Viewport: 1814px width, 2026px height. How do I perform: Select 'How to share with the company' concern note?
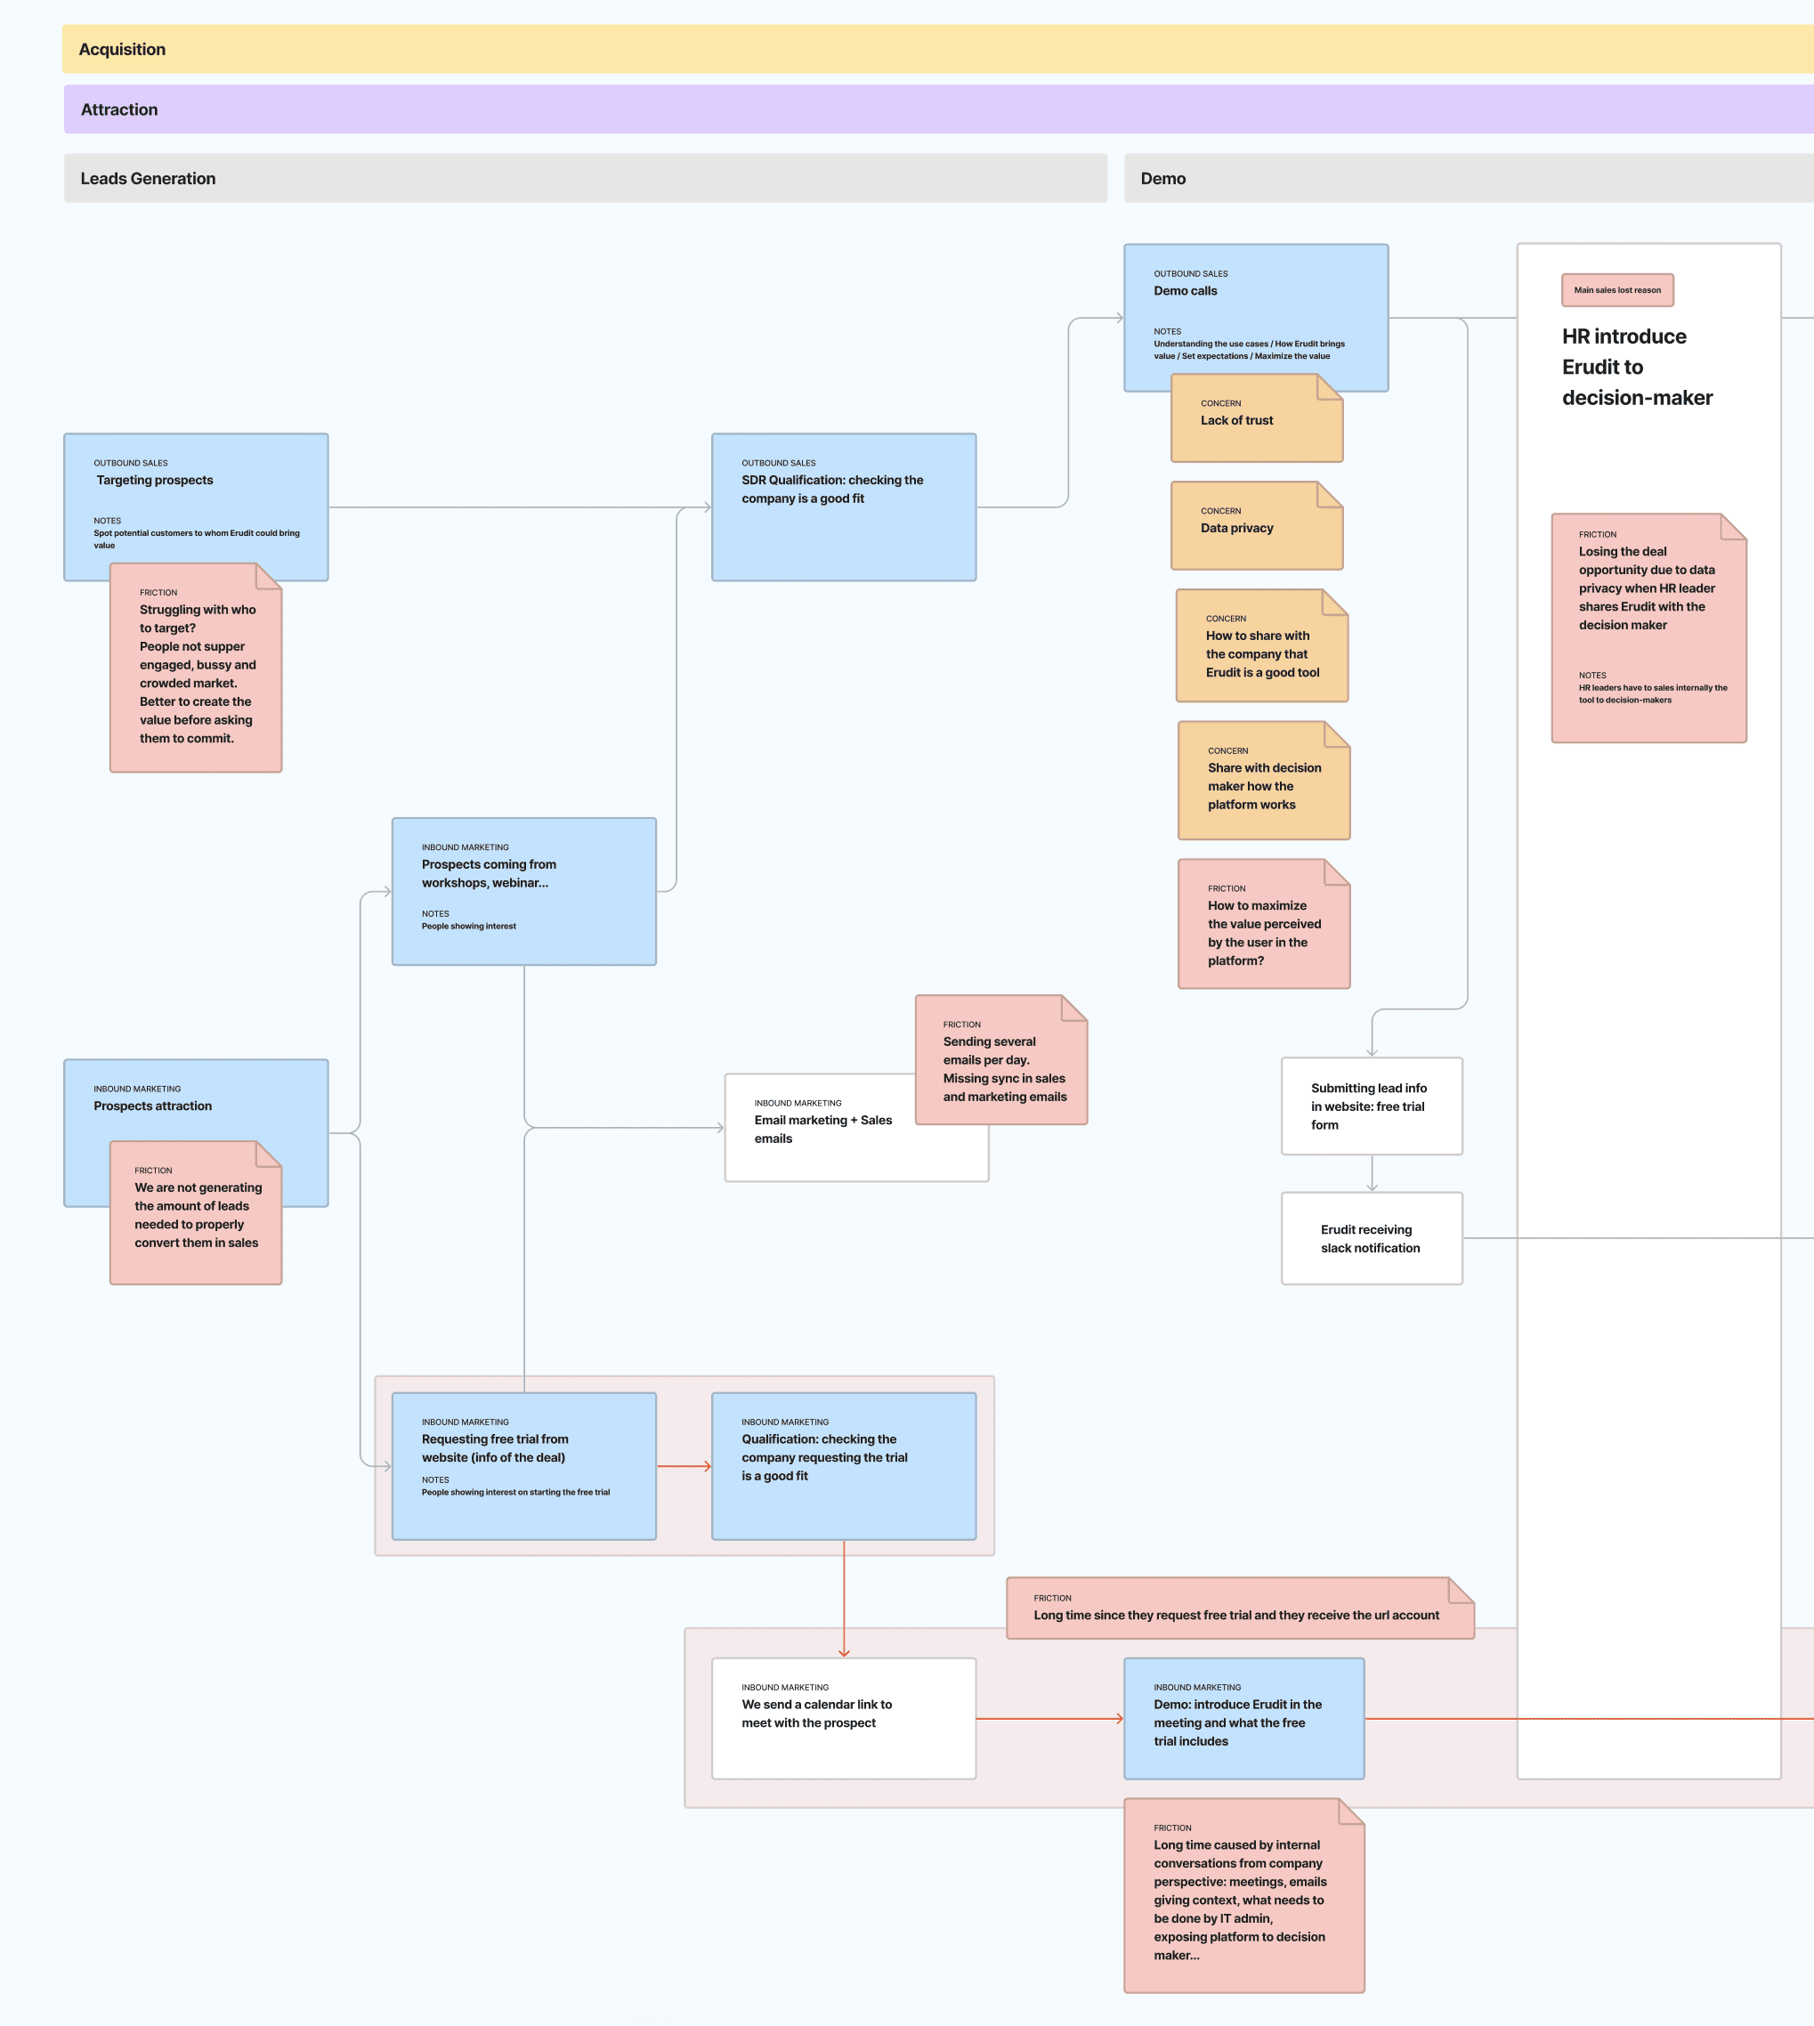point(1262,645)
